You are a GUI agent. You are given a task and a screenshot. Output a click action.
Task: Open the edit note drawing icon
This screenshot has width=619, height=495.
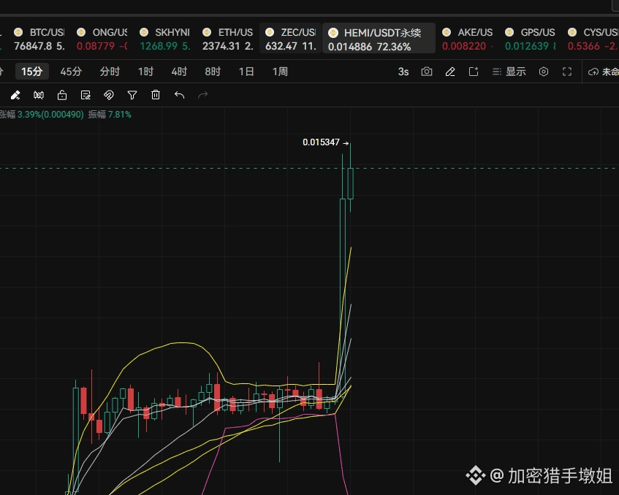click(x=86, y=95)
